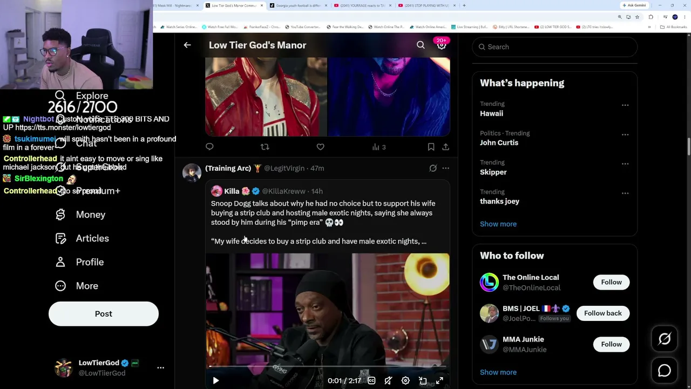Image resolution: width=691 pixels, height=389 pixels.
Task: Bookmark the red jacket image post
Action: pos(431,147)
